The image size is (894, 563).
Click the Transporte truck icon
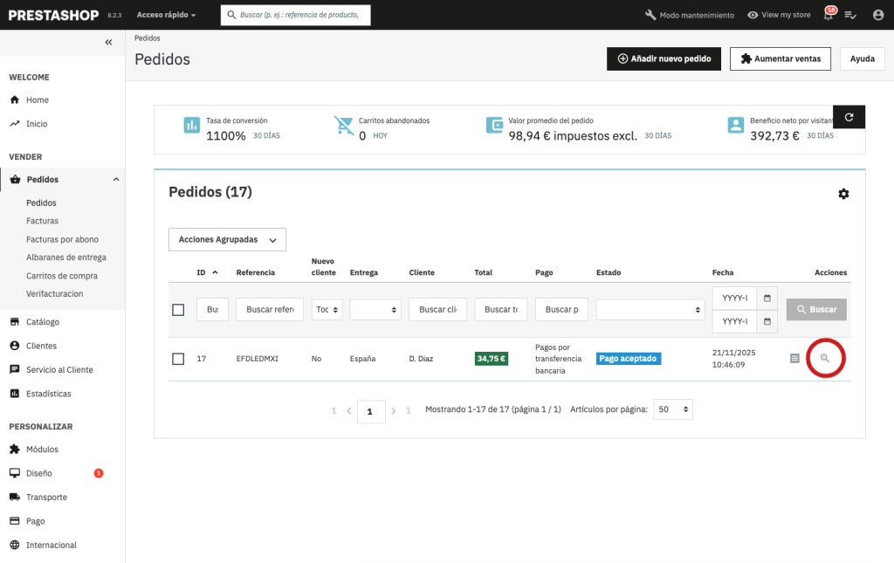(15, 497)
